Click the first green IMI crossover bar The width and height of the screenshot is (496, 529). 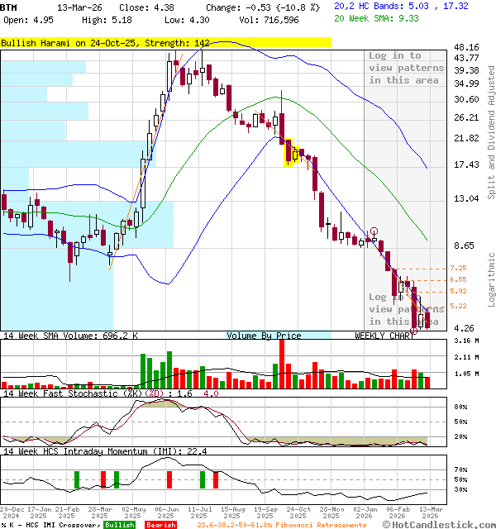[77, 479]
